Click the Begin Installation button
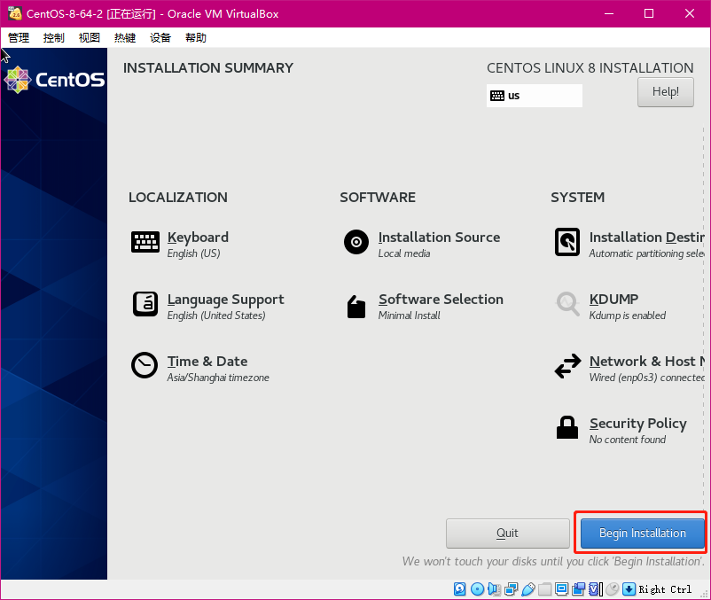The height and width of the screenshot is (600, 711). pos(643,534)
